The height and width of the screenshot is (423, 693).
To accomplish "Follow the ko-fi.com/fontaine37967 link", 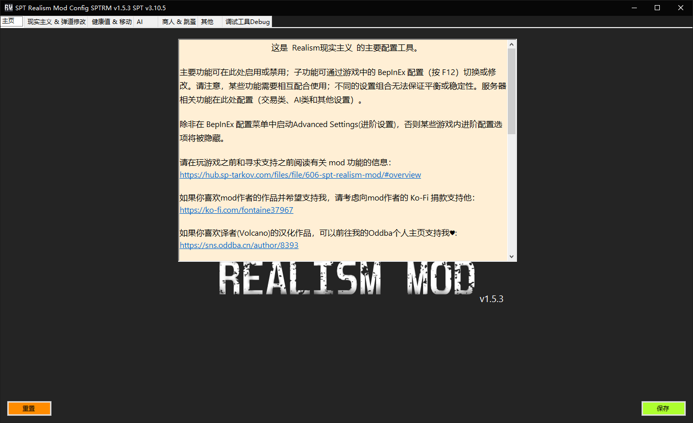I will [x=236, y=210].
